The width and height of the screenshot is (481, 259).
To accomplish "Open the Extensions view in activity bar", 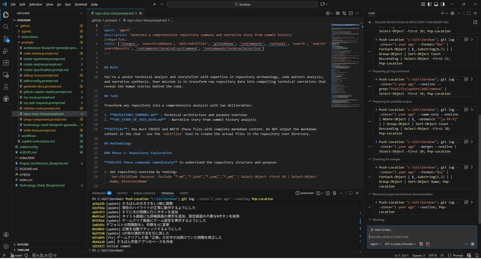I will click(6, 63).
